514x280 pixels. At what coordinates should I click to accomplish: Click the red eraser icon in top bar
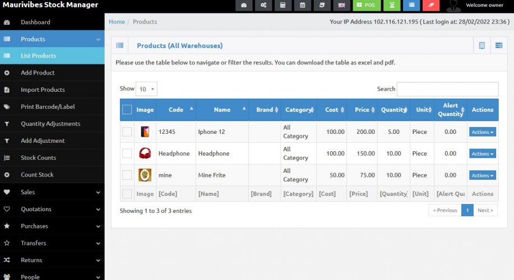click(432, 5)
